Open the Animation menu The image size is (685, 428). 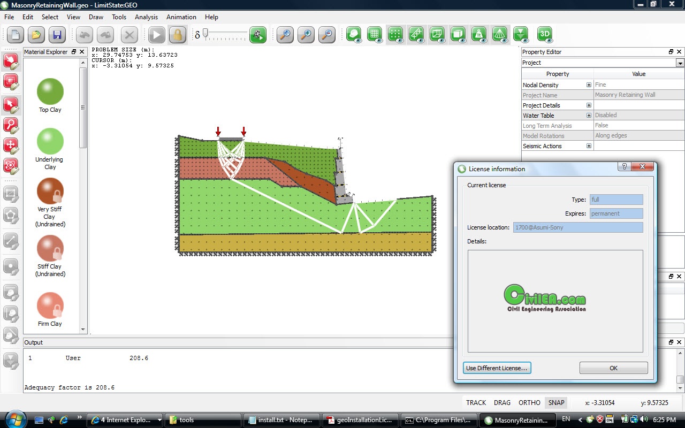coord(181,17)
